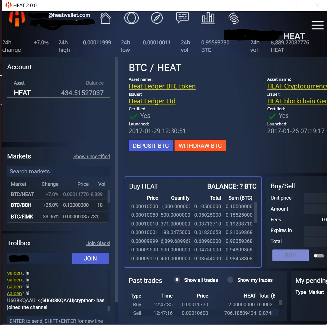Select buy order at price 0.00010500
327x325 pixels.
(192, 206)
